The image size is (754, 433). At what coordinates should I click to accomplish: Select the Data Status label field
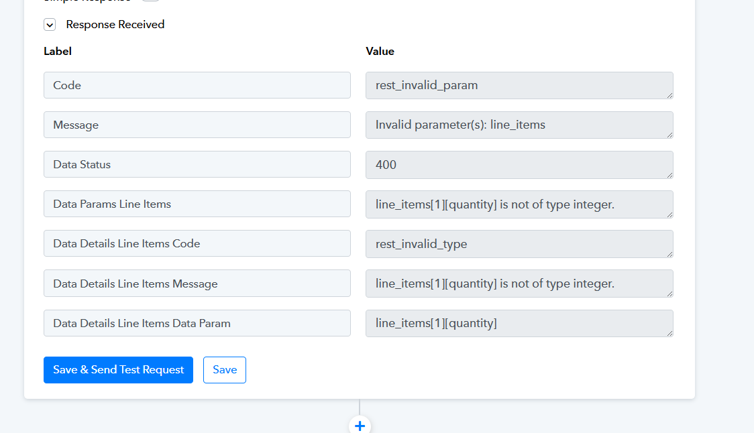click(x=197, y=164)
